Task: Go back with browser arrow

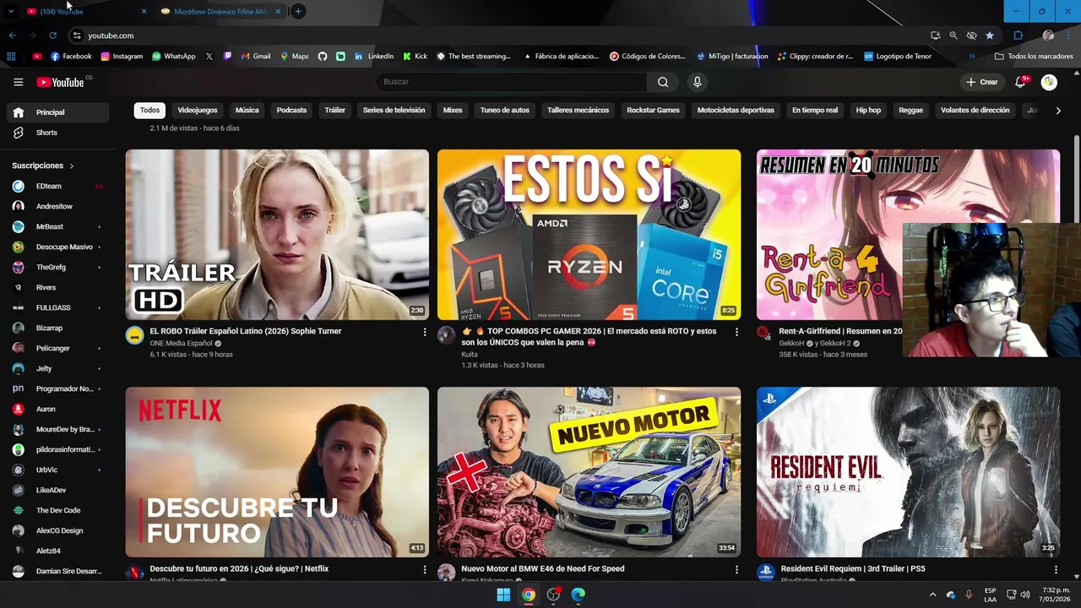Action: (x=12, y=35)
